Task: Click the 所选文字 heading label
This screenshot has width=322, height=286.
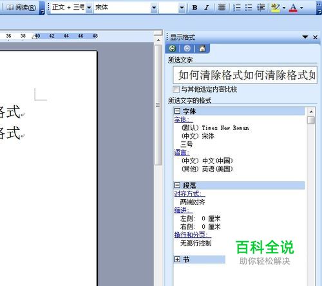Action: (180, 60)
